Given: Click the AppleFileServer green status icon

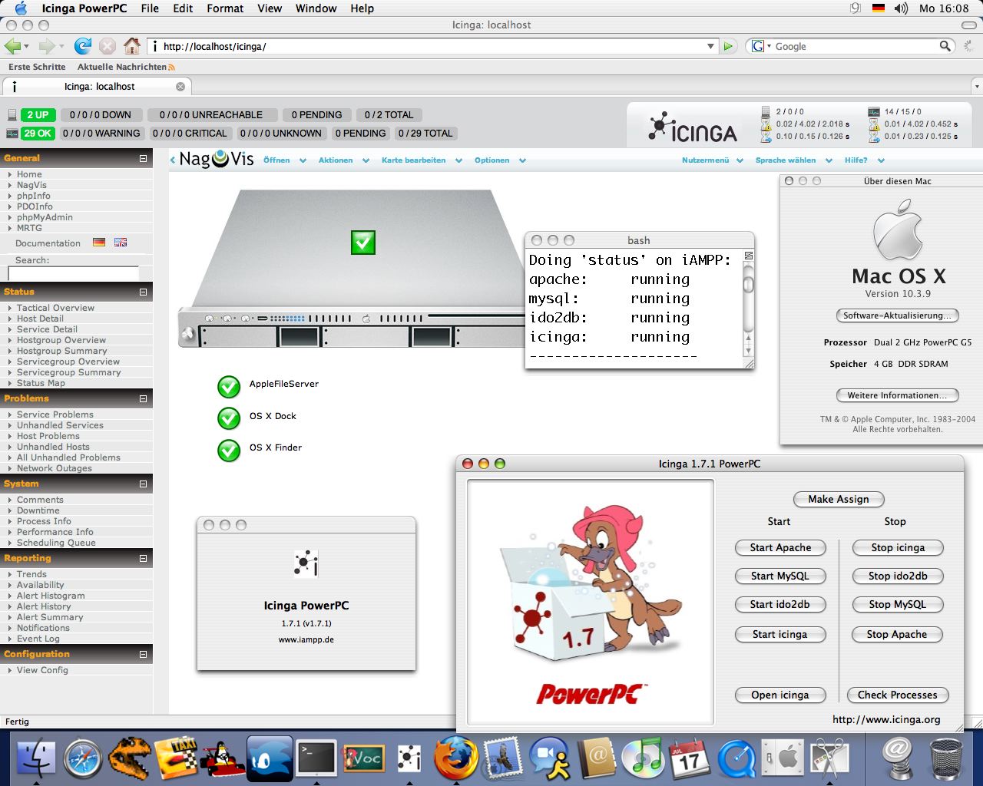Looking at the screenshot, I should tap(229, 386).
